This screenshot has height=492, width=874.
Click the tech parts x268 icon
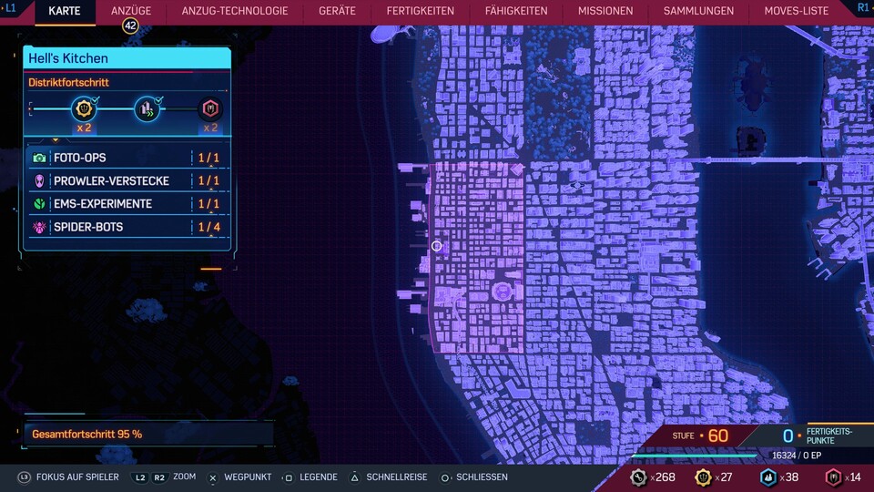(638, 477)
